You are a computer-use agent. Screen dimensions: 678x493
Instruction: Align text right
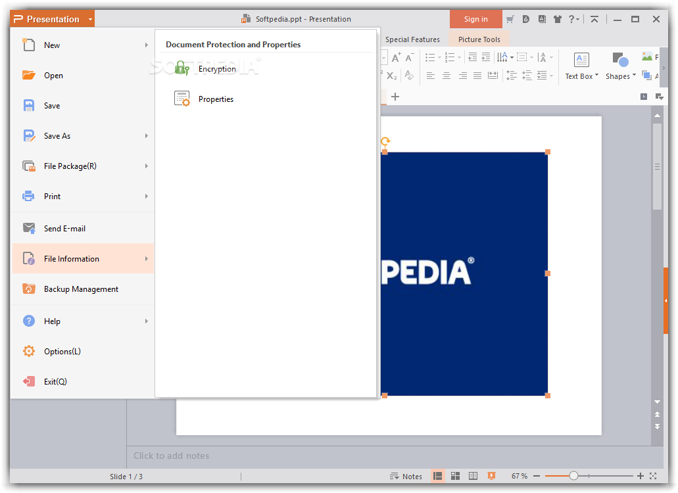point(462,76)
